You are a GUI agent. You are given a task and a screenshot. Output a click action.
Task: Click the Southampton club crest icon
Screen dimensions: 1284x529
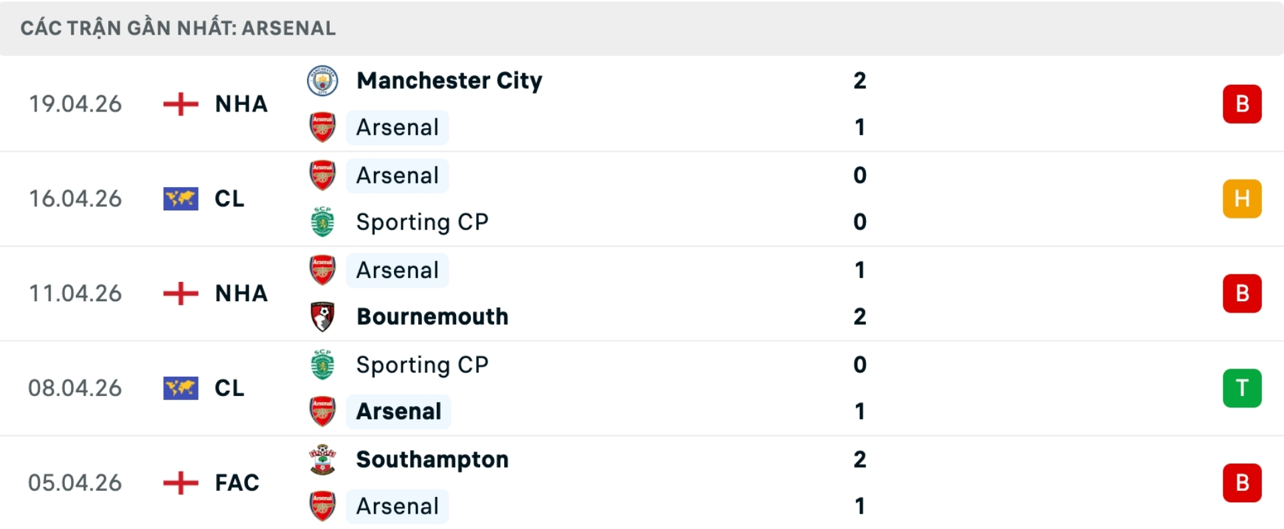(x=322, y=460)
